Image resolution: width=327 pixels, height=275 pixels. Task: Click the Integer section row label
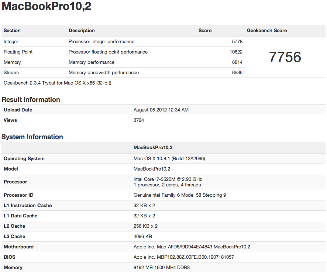click(x=11, y=42)
